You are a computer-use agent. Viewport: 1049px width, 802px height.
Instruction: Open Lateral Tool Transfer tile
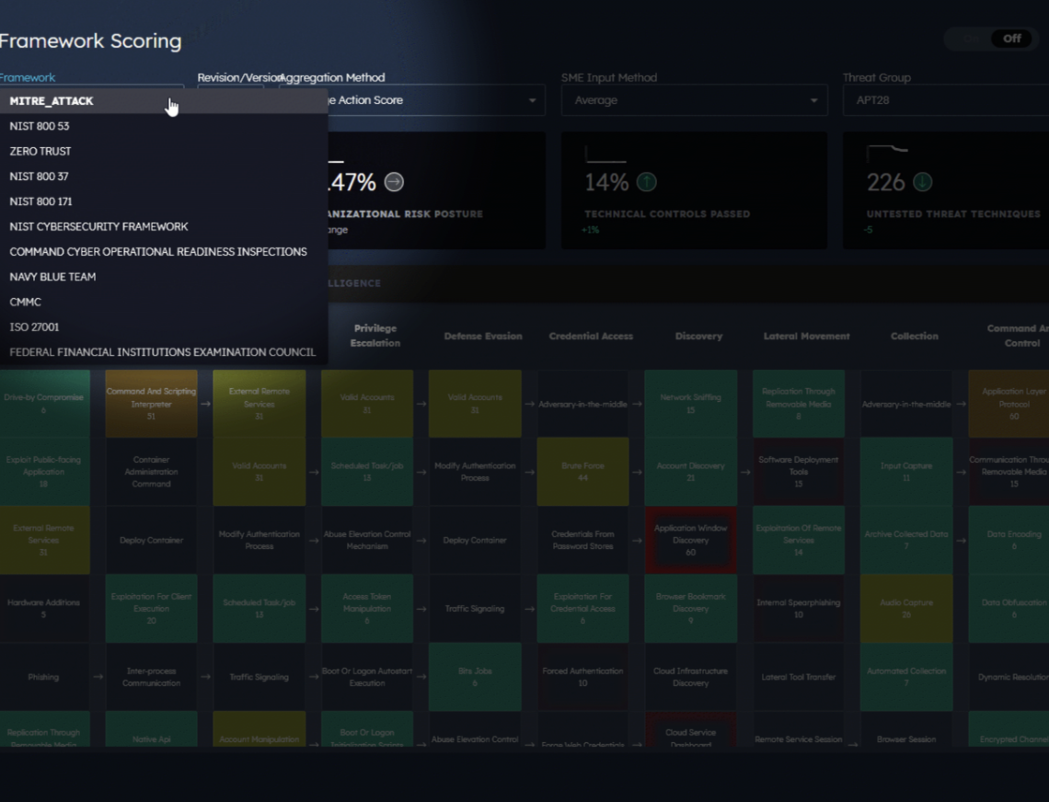click(798, 677)
